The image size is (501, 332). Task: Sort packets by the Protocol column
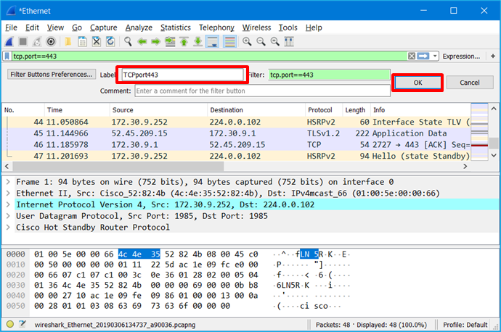(x=323, y=110)
